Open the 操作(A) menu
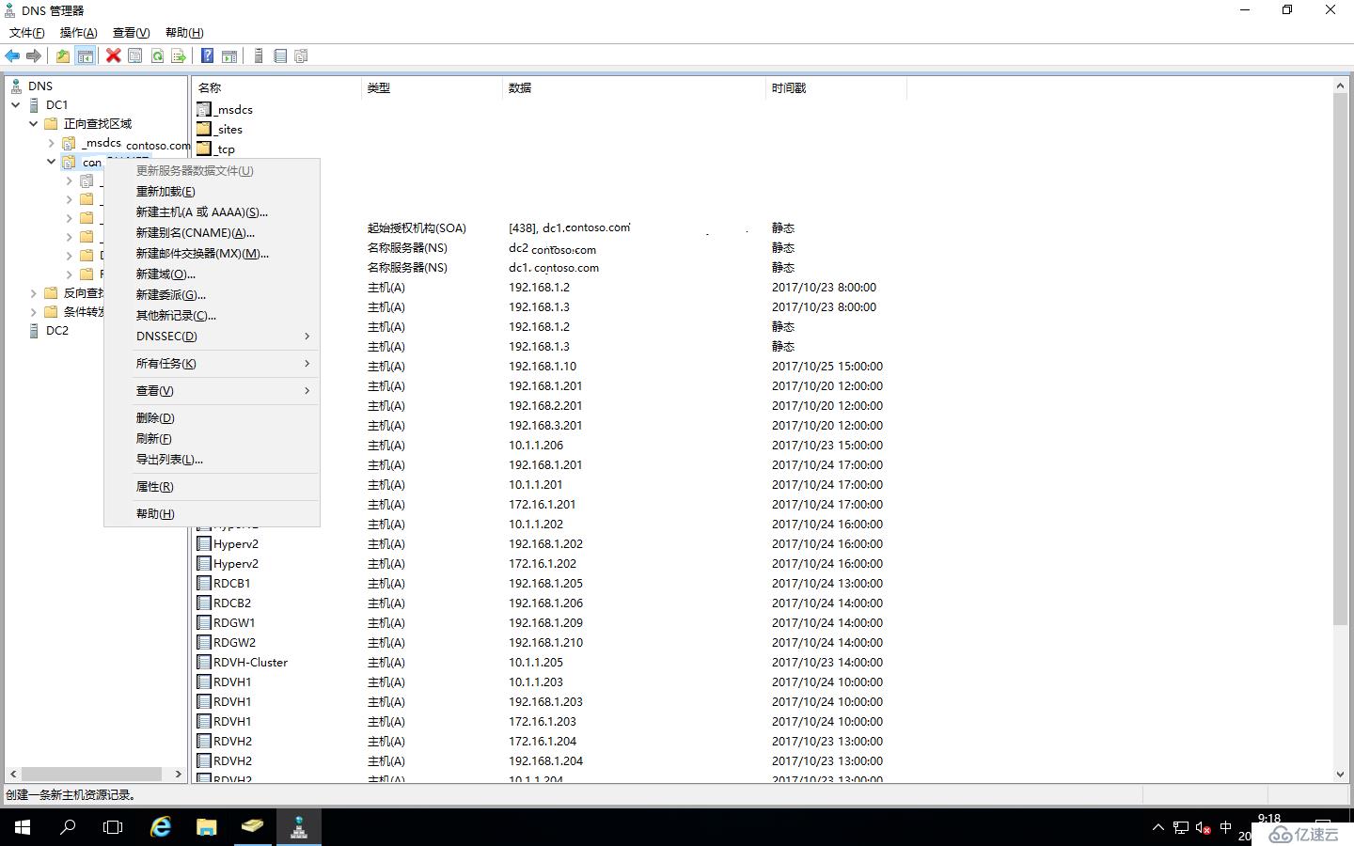 pyautogui.click(x=78, y=33)
